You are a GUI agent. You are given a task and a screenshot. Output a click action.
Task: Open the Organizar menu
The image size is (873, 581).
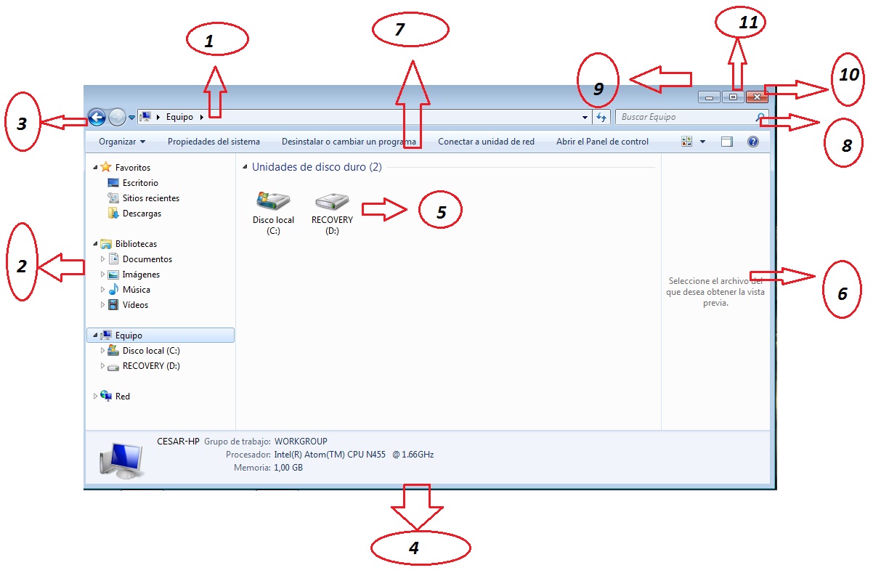[x=122, y=142]
